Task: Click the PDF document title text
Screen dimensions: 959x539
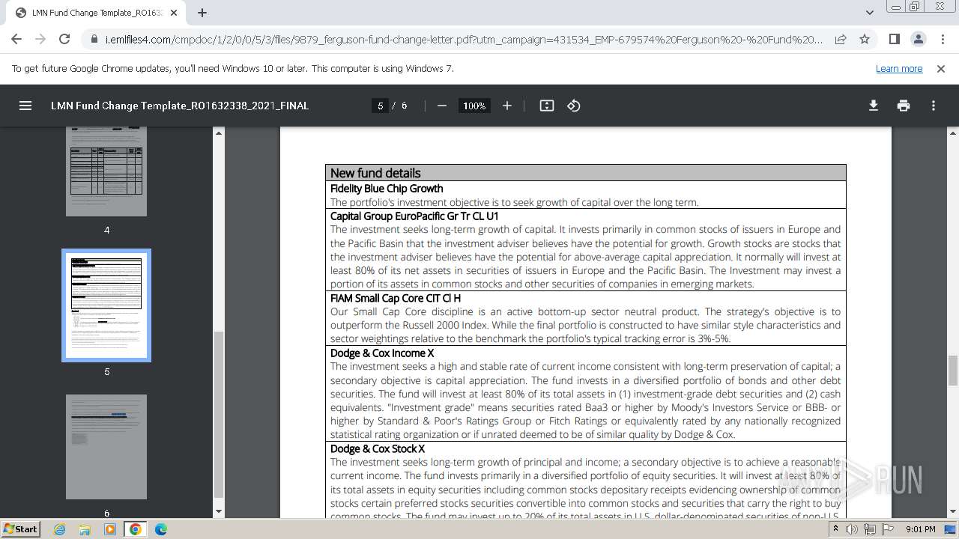Action: point(180,106)
